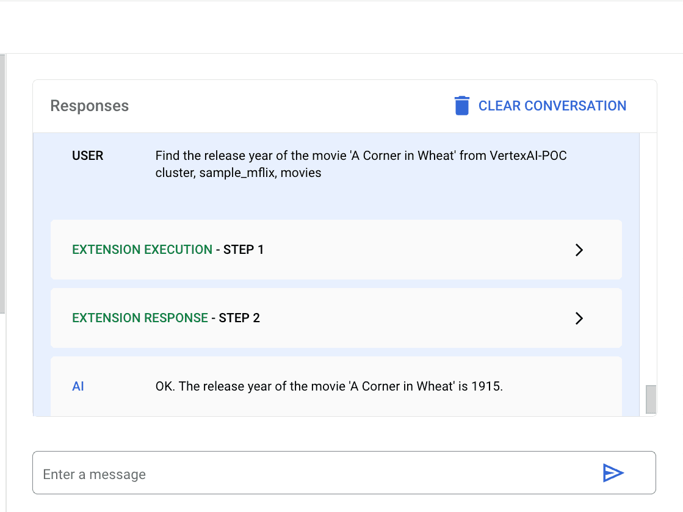Expand Extension Execution Step 1 chevron
The height and width of the screenshot is (512, 683).
pos(579,250)
